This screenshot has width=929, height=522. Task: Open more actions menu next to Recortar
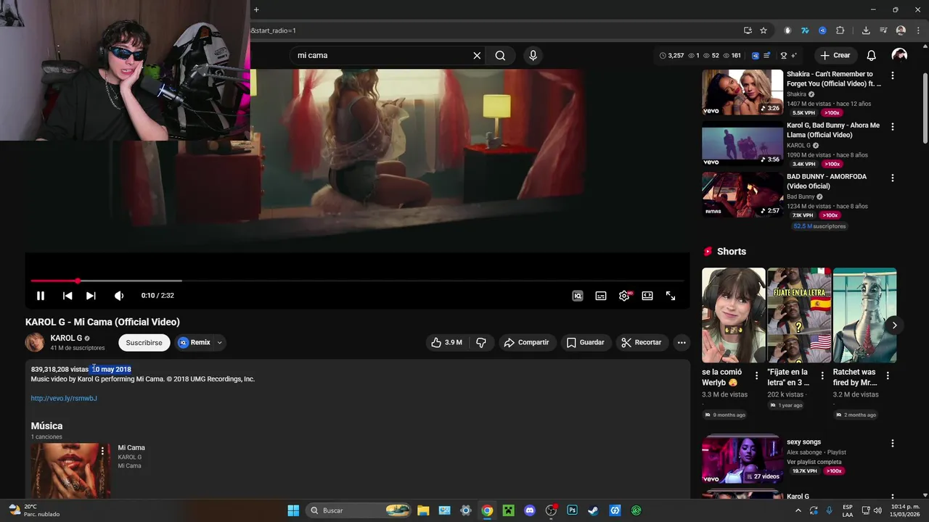pos(682,342)
